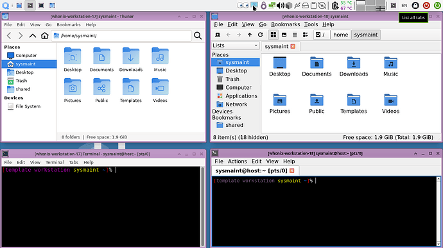Go to parent folder in Thunar

33,35
